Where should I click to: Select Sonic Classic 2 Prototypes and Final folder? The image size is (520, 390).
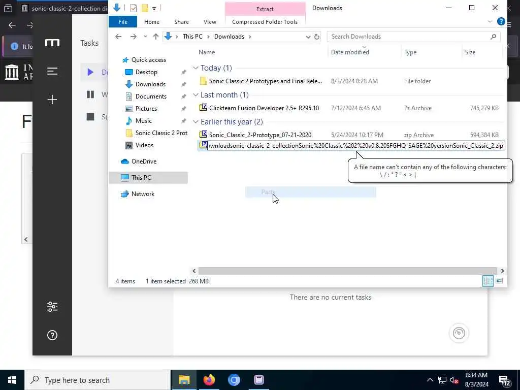click(265, 81)
